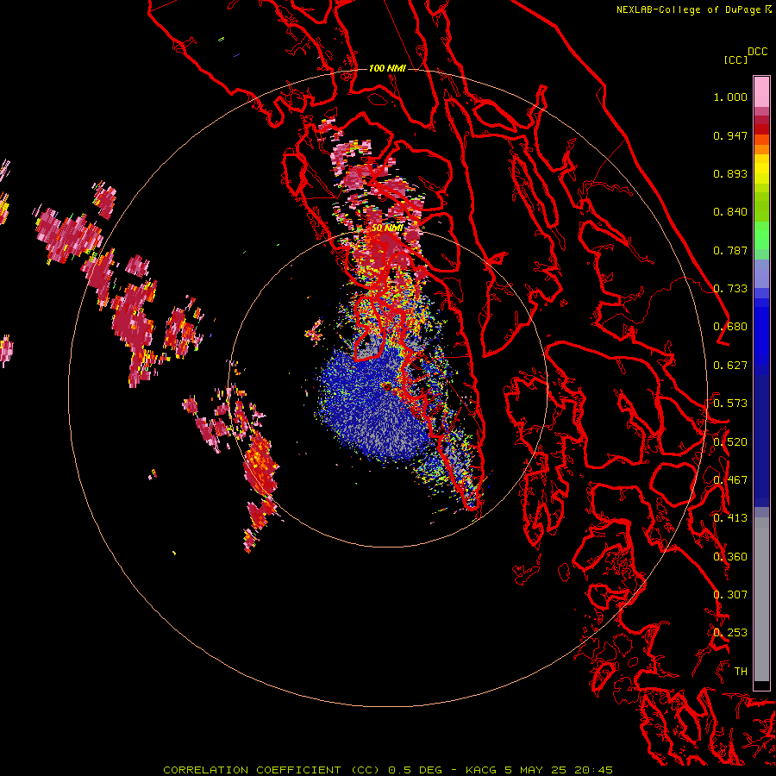Click the 0.520 color scale value
The height and width of the screenshot is (776, 776).
(x=730, y=442)
